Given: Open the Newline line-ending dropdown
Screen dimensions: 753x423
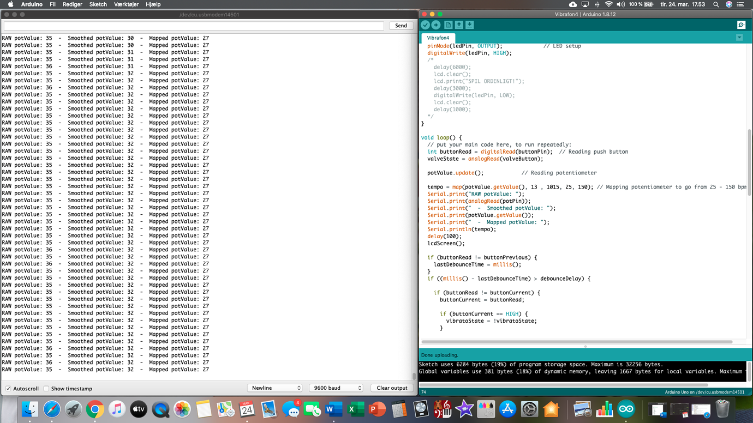Looking at the screenshot, I should (276, 388).
